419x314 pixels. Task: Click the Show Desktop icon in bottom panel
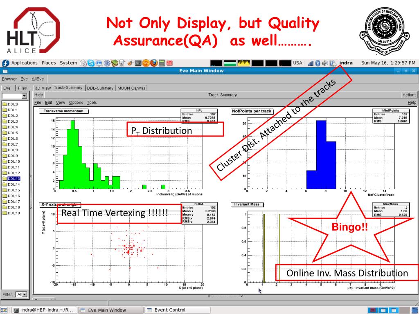4,310
